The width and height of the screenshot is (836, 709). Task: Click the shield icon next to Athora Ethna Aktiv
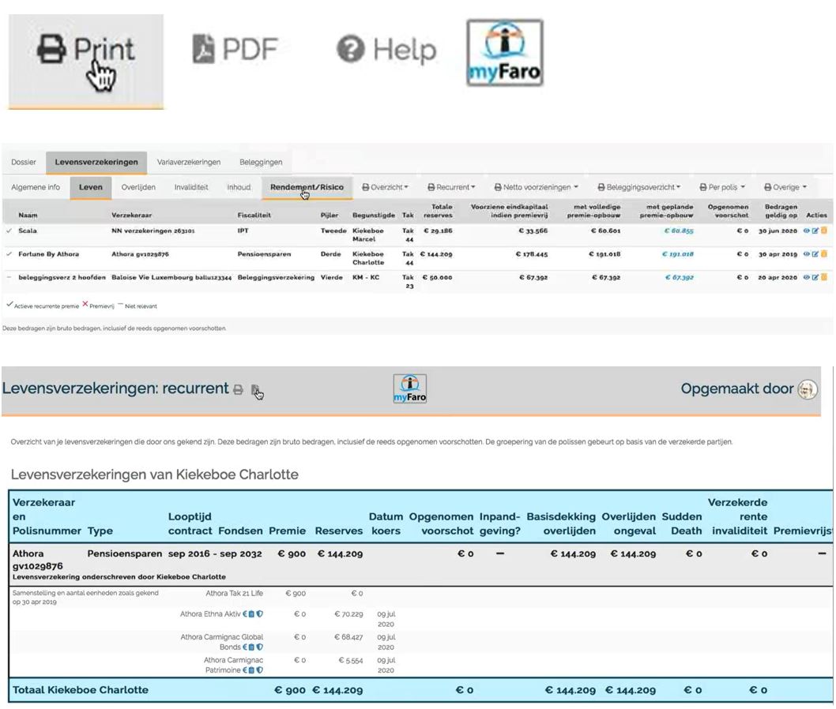260,613
